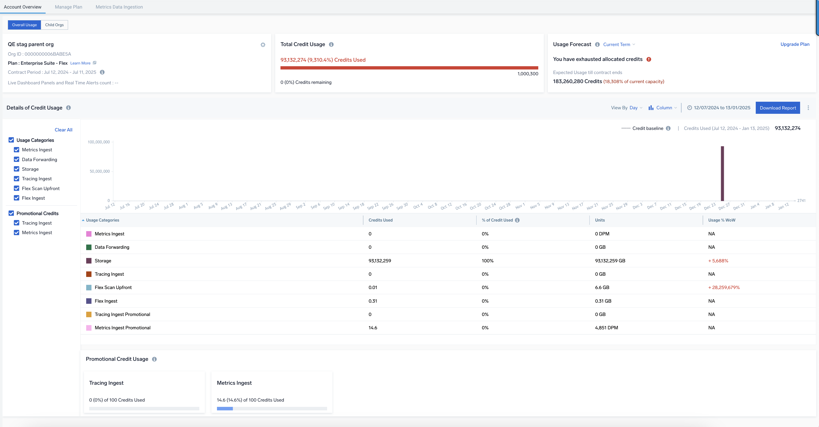
Task: Open the Column chart type dropdown
Action: point(663,108)
